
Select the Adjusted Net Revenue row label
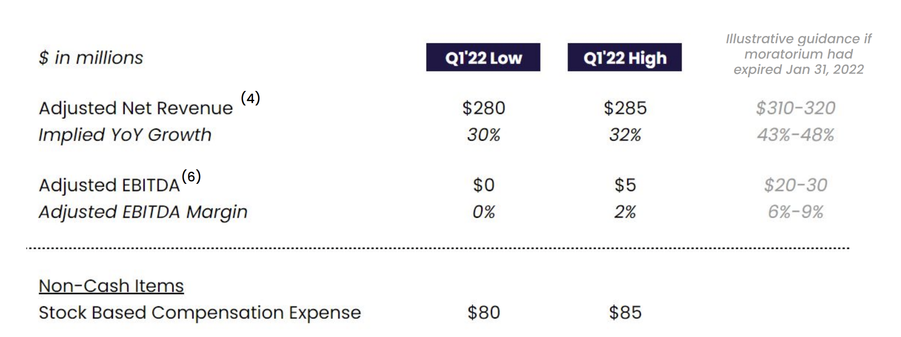(x=136, y=108)
